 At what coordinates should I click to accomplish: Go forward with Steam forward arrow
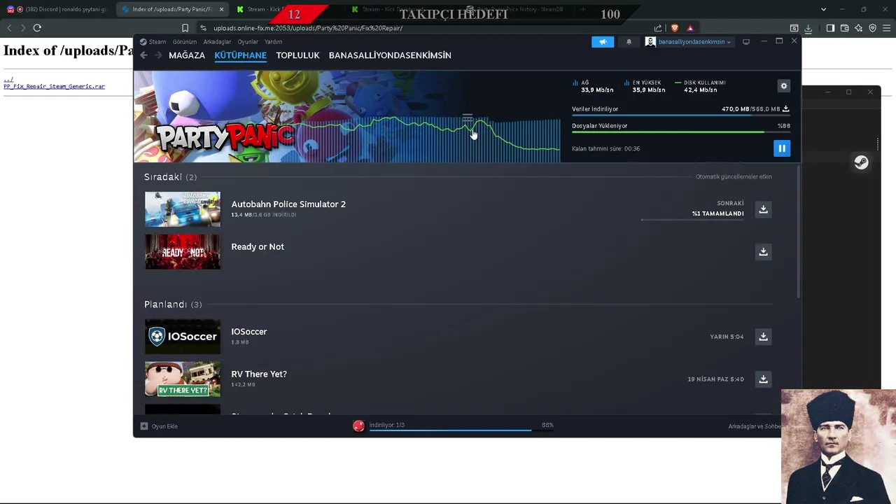(158, 55)
